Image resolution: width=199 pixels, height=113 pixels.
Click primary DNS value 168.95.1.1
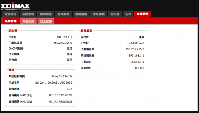(x=137, y=62)
